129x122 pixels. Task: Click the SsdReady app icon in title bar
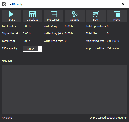click(x=4, y=4)
